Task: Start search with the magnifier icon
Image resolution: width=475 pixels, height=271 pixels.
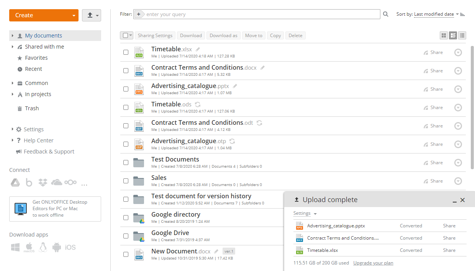Action: click(x=385, y=14)
